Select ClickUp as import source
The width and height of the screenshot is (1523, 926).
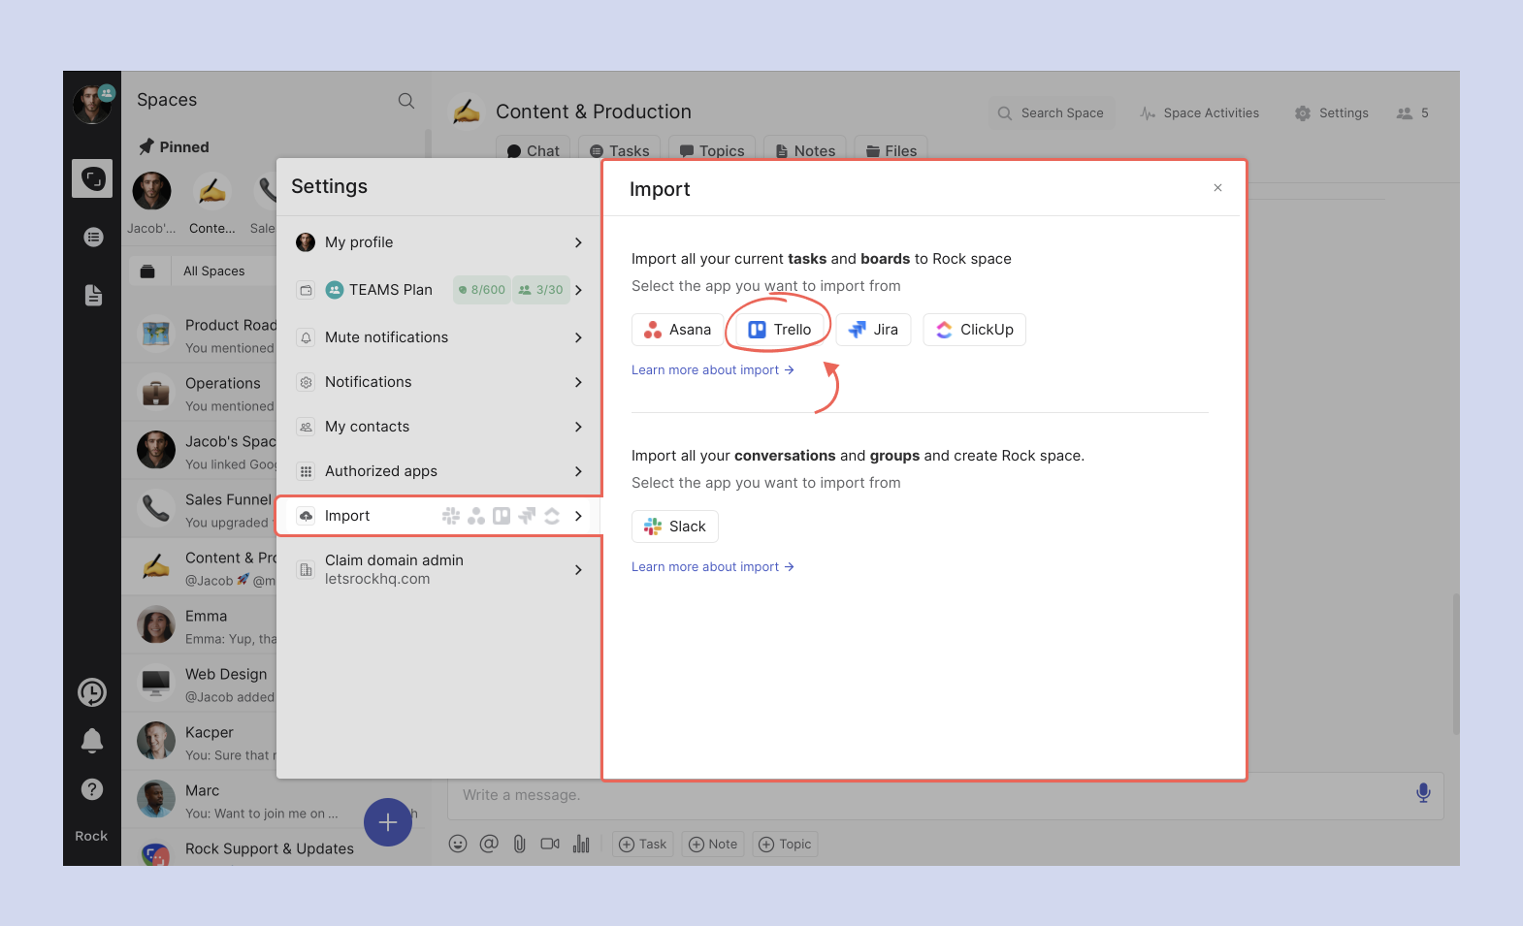click(974, 330)
